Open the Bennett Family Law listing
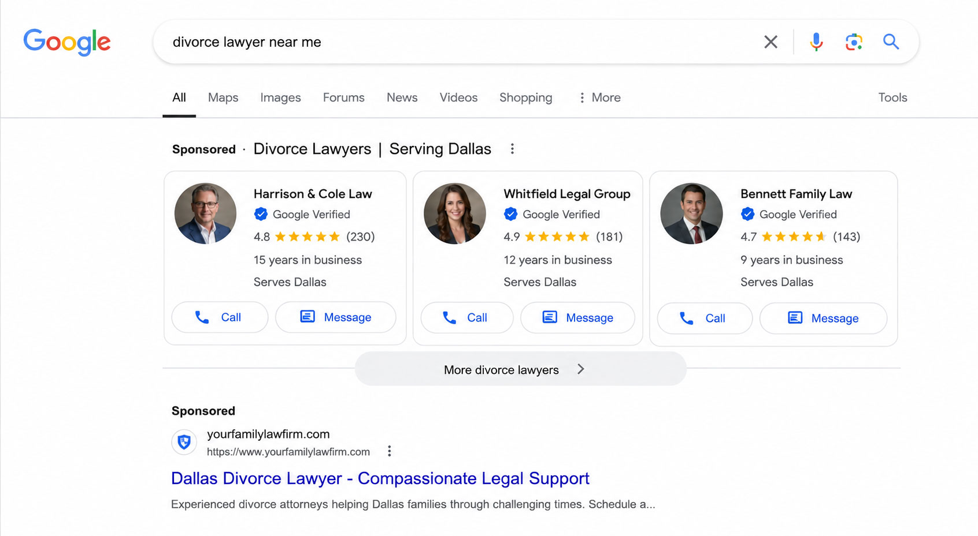Screen dimensions: 978x536 coord(797,194)
